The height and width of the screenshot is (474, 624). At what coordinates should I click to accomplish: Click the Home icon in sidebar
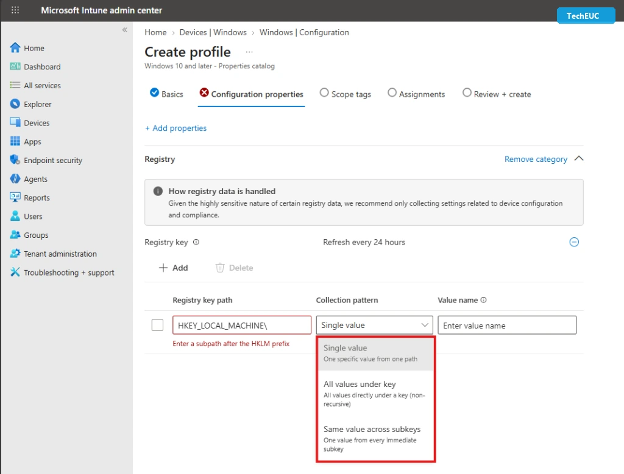pyautogui.click(x=15, y=47)
